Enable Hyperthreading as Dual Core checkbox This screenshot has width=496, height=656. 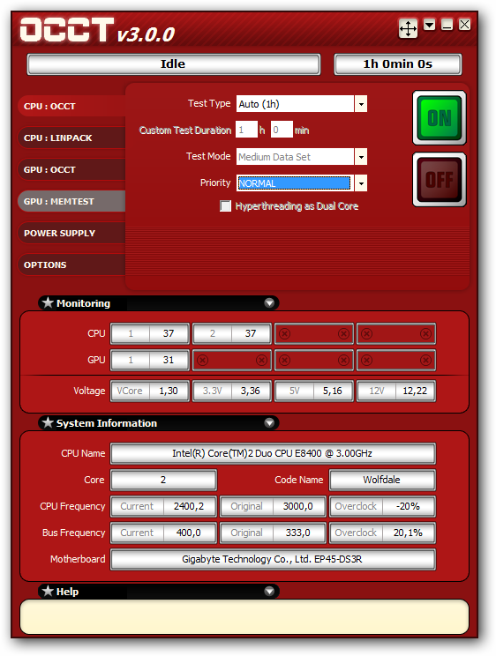[225, 205]
